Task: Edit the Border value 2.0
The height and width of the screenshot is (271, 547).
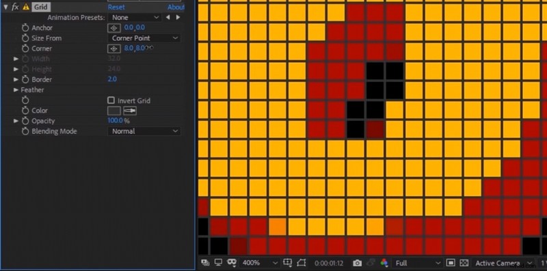Action: (x=112, y=79)
